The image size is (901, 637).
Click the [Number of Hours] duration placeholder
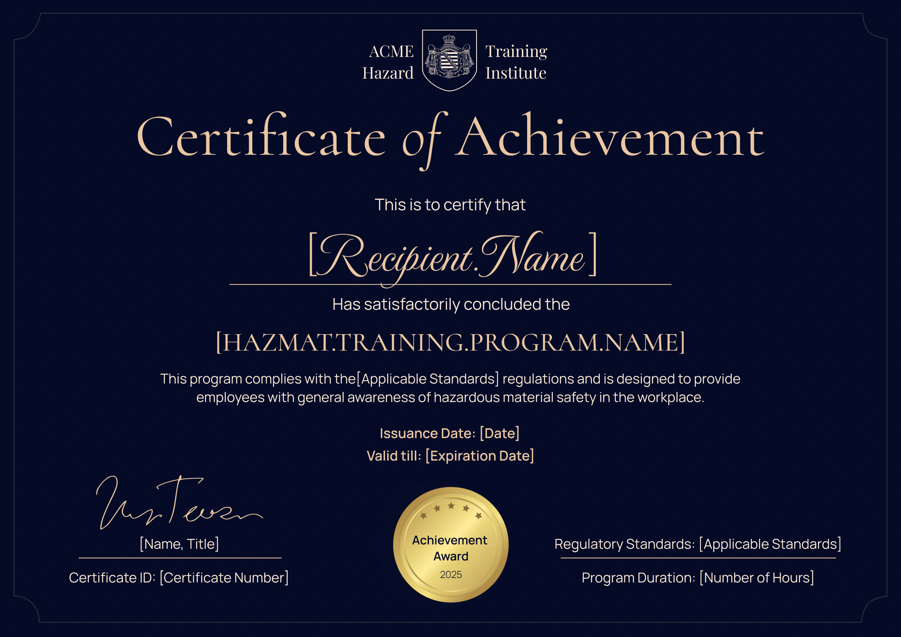(757, 578)
